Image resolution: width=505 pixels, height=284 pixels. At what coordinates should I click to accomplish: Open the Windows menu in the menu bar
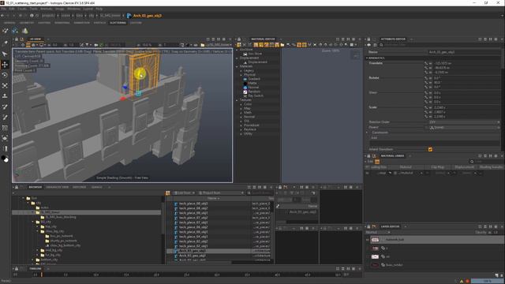73,9
